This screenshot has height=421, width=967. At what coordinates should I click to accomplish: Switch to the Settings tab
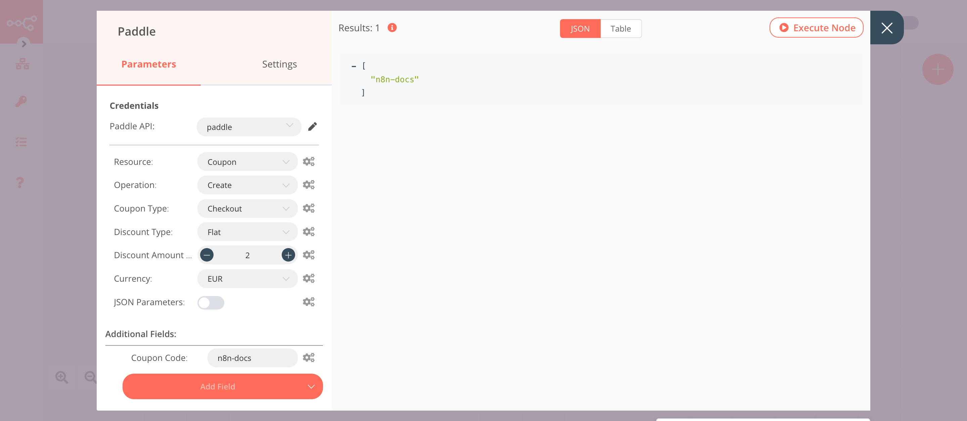click(279, 64)
